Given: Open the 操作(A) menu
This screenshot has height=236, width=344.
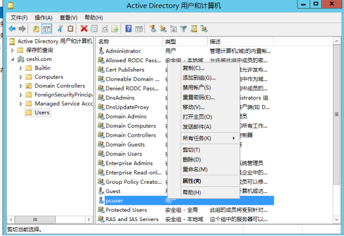Looking at the screenshot, I should pos(43,17).
